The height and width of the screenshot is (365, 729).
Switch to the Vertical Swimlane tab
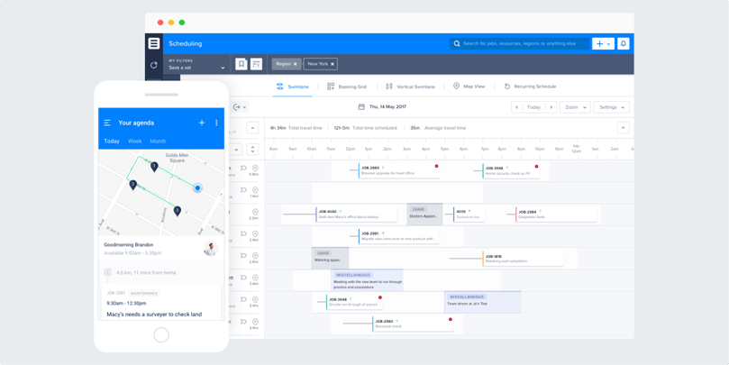[x=412, y=87]
